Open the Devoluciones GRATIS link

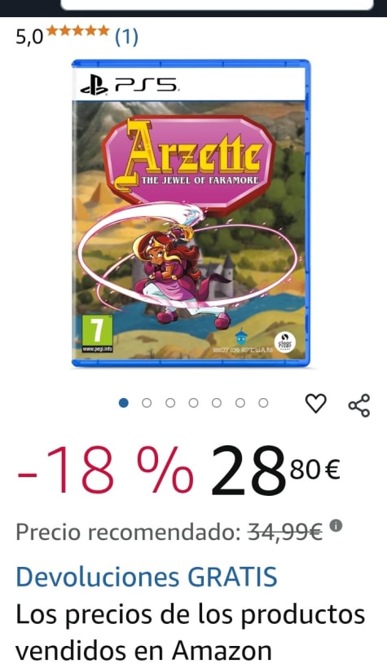147,577
